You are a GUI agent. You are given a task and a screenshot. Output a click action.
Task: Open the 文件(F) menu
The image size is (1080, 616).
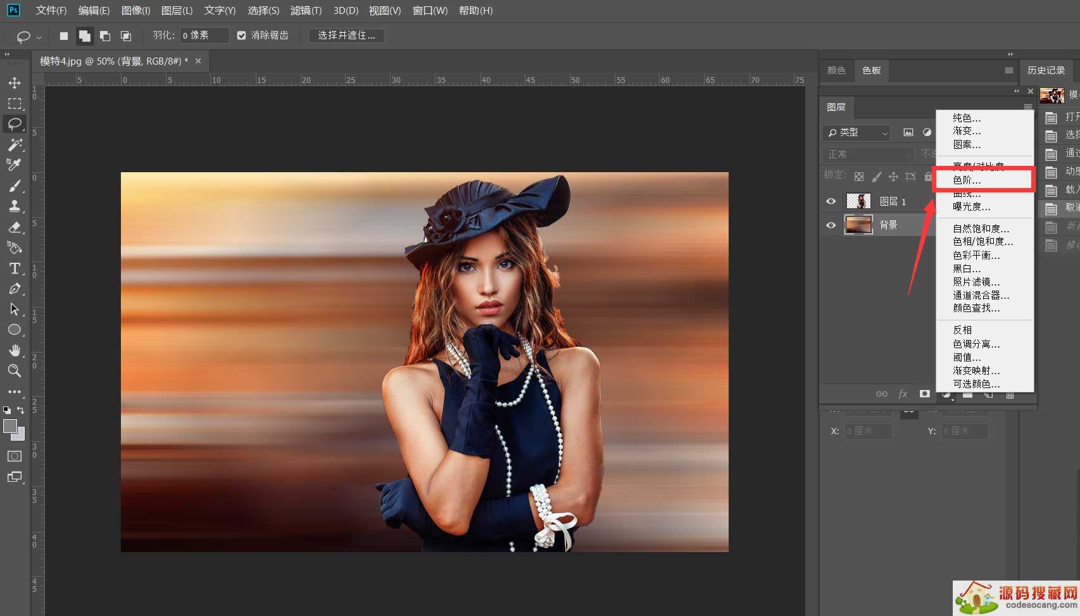(51, 11)
